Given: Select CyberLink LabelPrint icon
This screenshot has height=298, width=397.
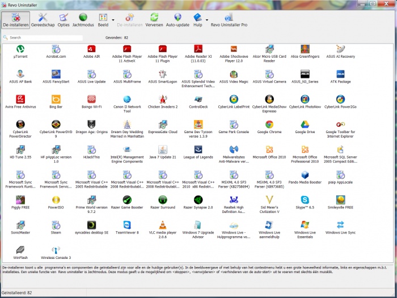Looking at the screenshot, I should click(234, 99).
